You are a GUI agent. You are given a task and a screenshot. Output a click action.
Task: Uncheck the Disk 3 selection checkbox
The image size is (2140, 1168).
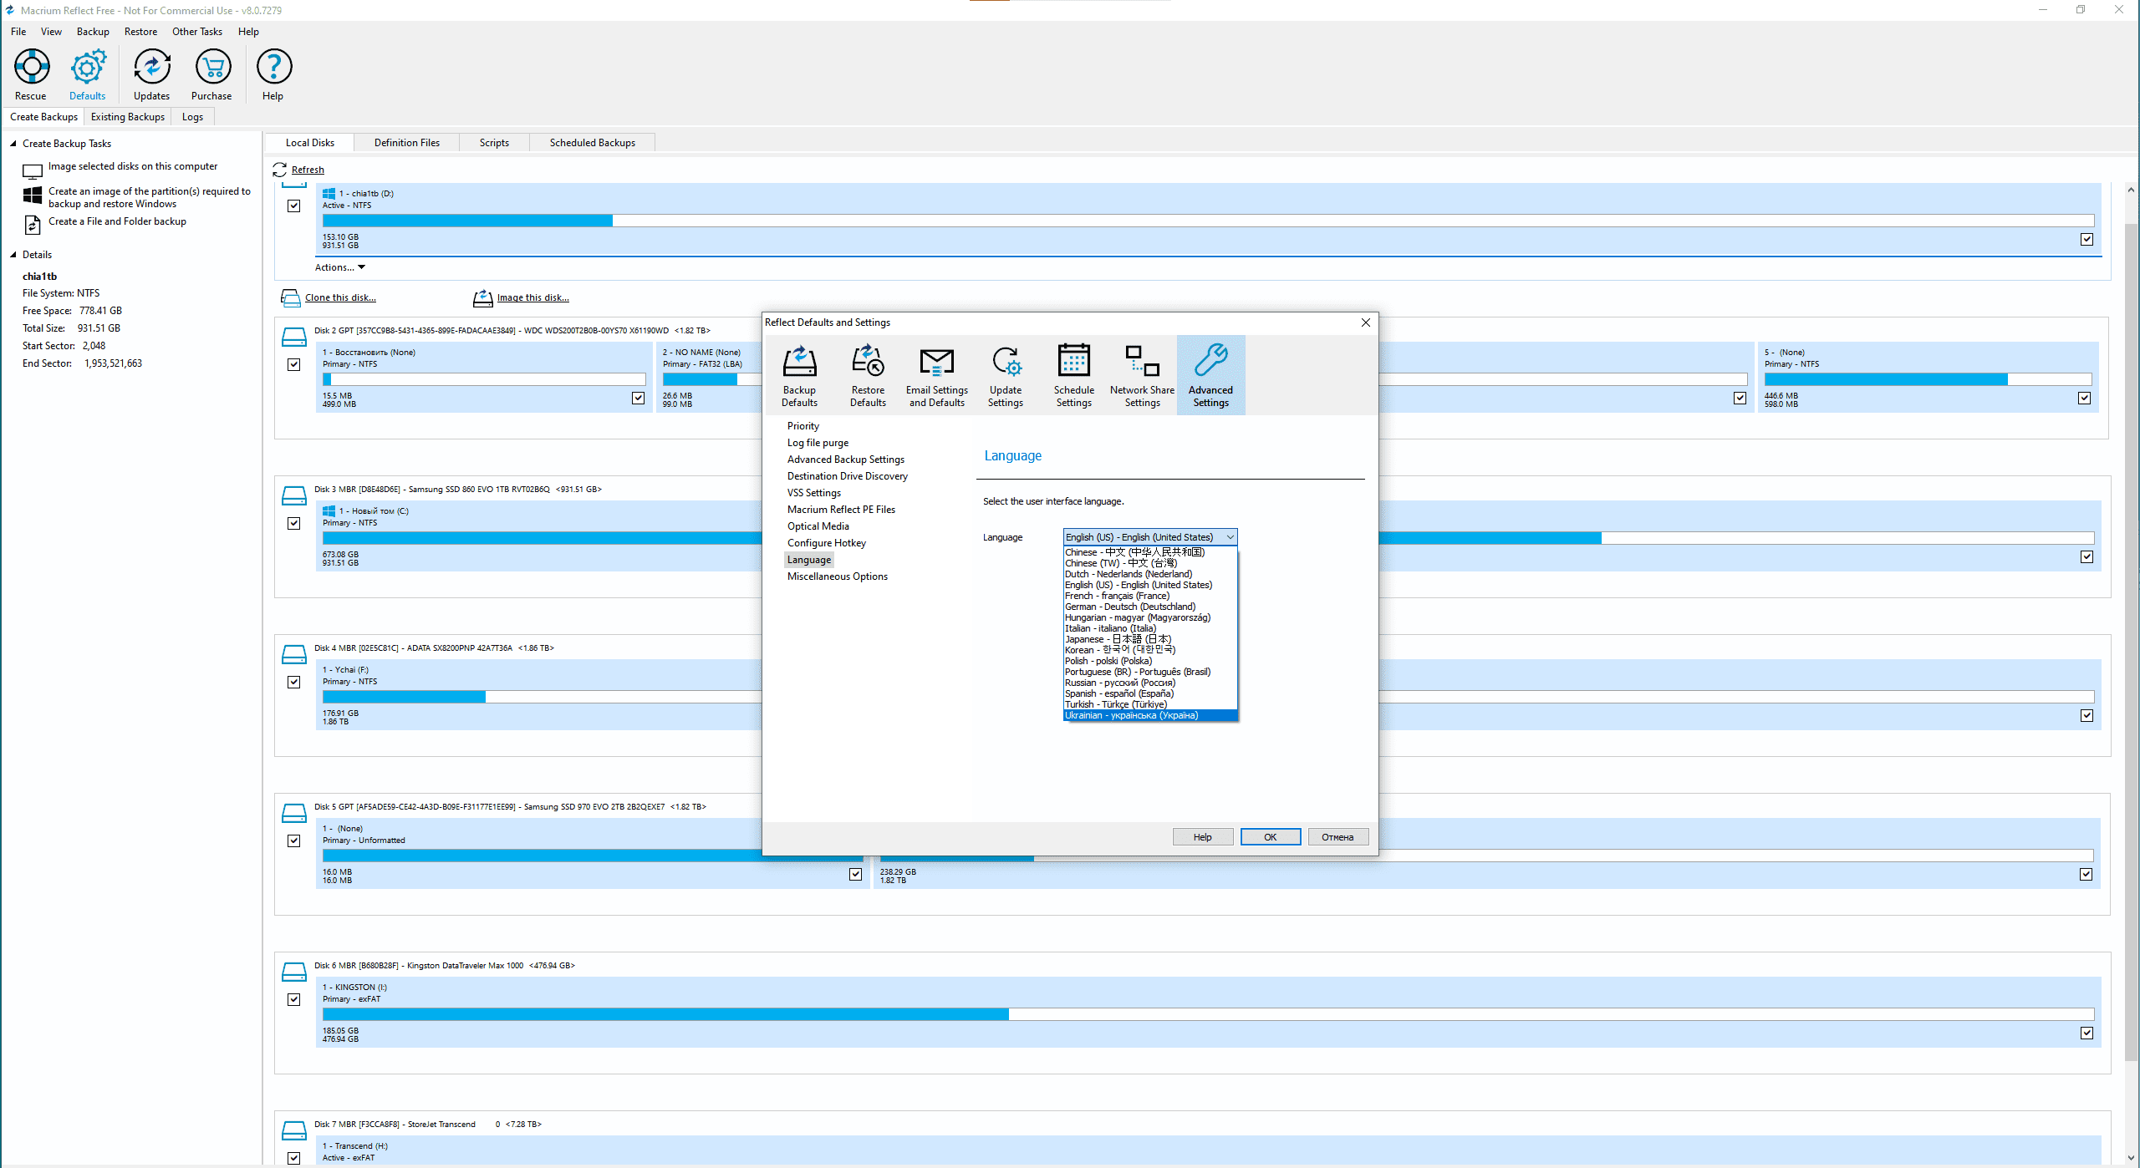294,523
